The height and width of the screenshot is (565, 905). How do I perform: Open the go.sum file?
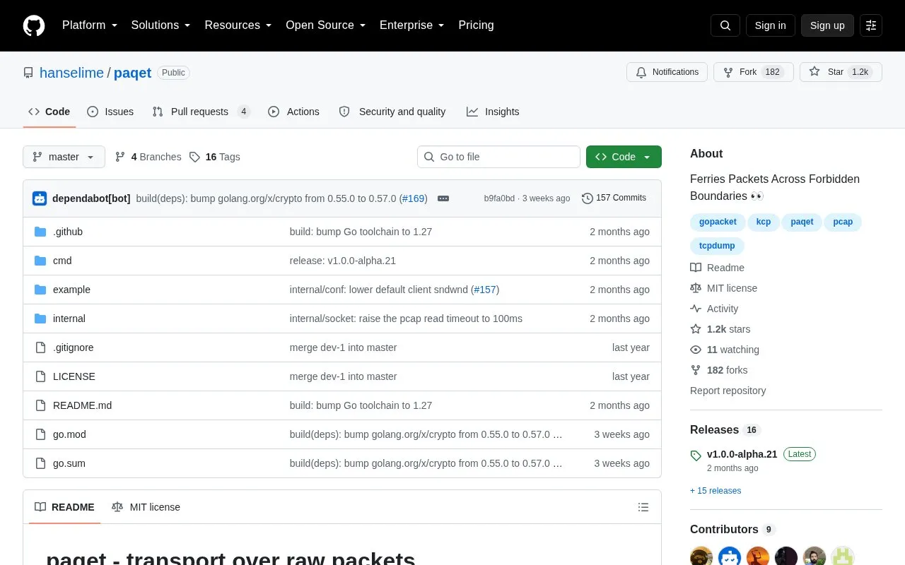(69, 463)
